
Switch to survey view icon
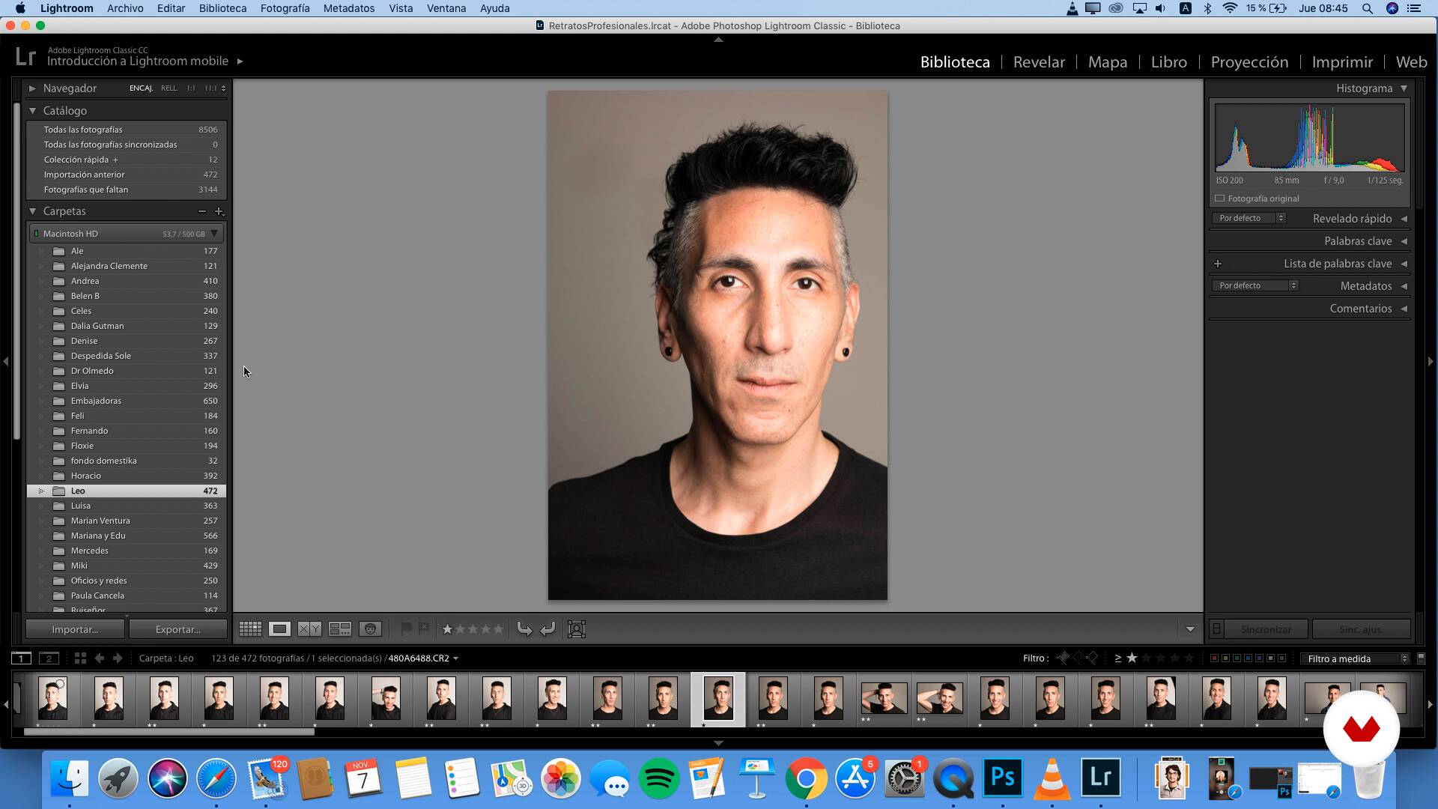point(340,629)
